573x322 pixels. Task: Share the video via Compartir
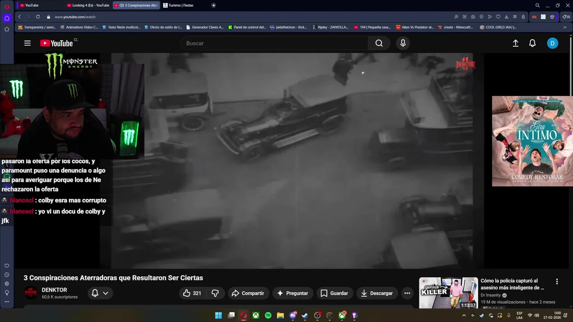coord(248,293)
